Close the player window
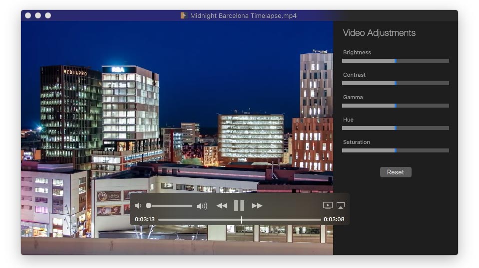The width and height of the screenshot is (479, 268). point(28,15)
